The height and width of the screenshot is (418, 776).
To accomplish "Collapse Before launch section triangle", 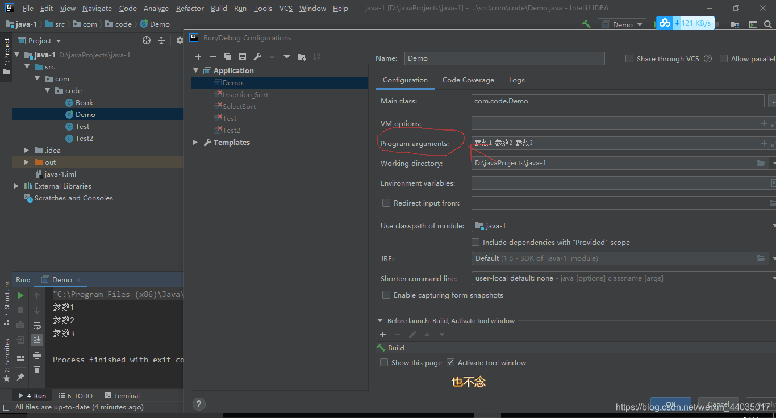I will click(380, 321).
